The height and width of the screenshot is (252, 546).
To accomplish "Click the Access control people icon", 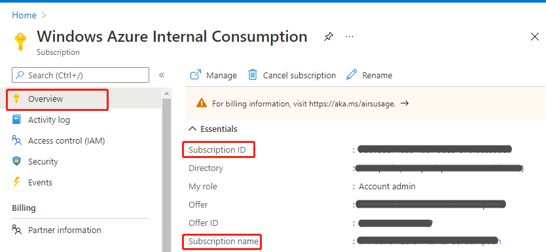I will click(16, 140).
